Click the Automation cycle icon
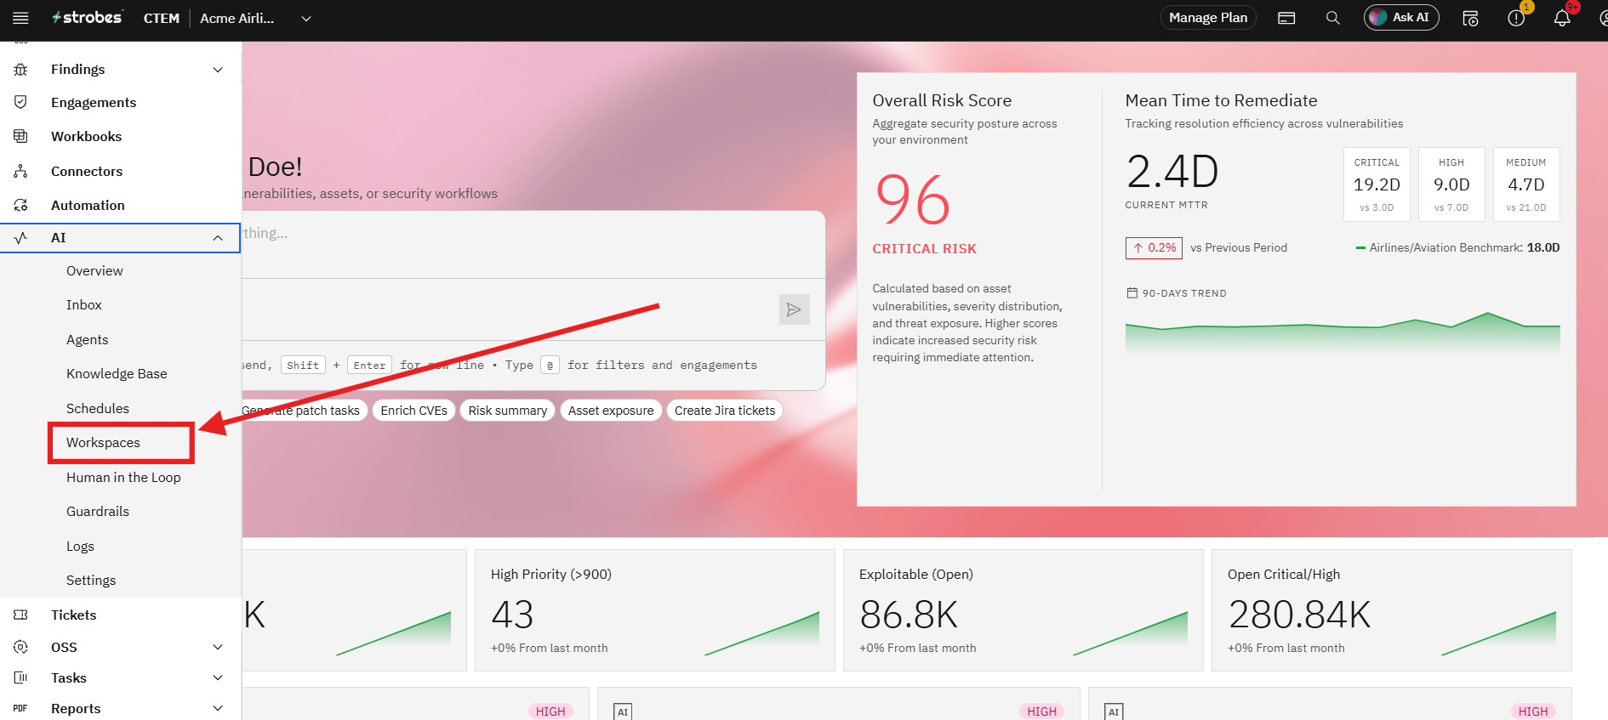1608x720 pixels. [21, 205]
